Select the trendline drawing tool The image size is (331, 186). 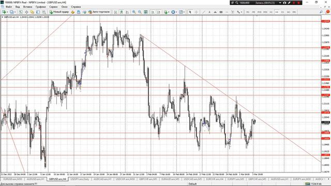coord(204,12)
